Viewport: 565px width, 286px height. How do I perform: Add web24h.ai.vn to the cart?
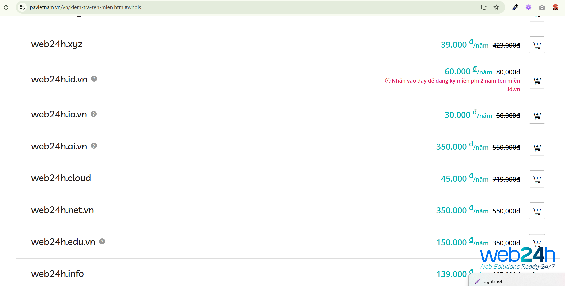(537, 147)
